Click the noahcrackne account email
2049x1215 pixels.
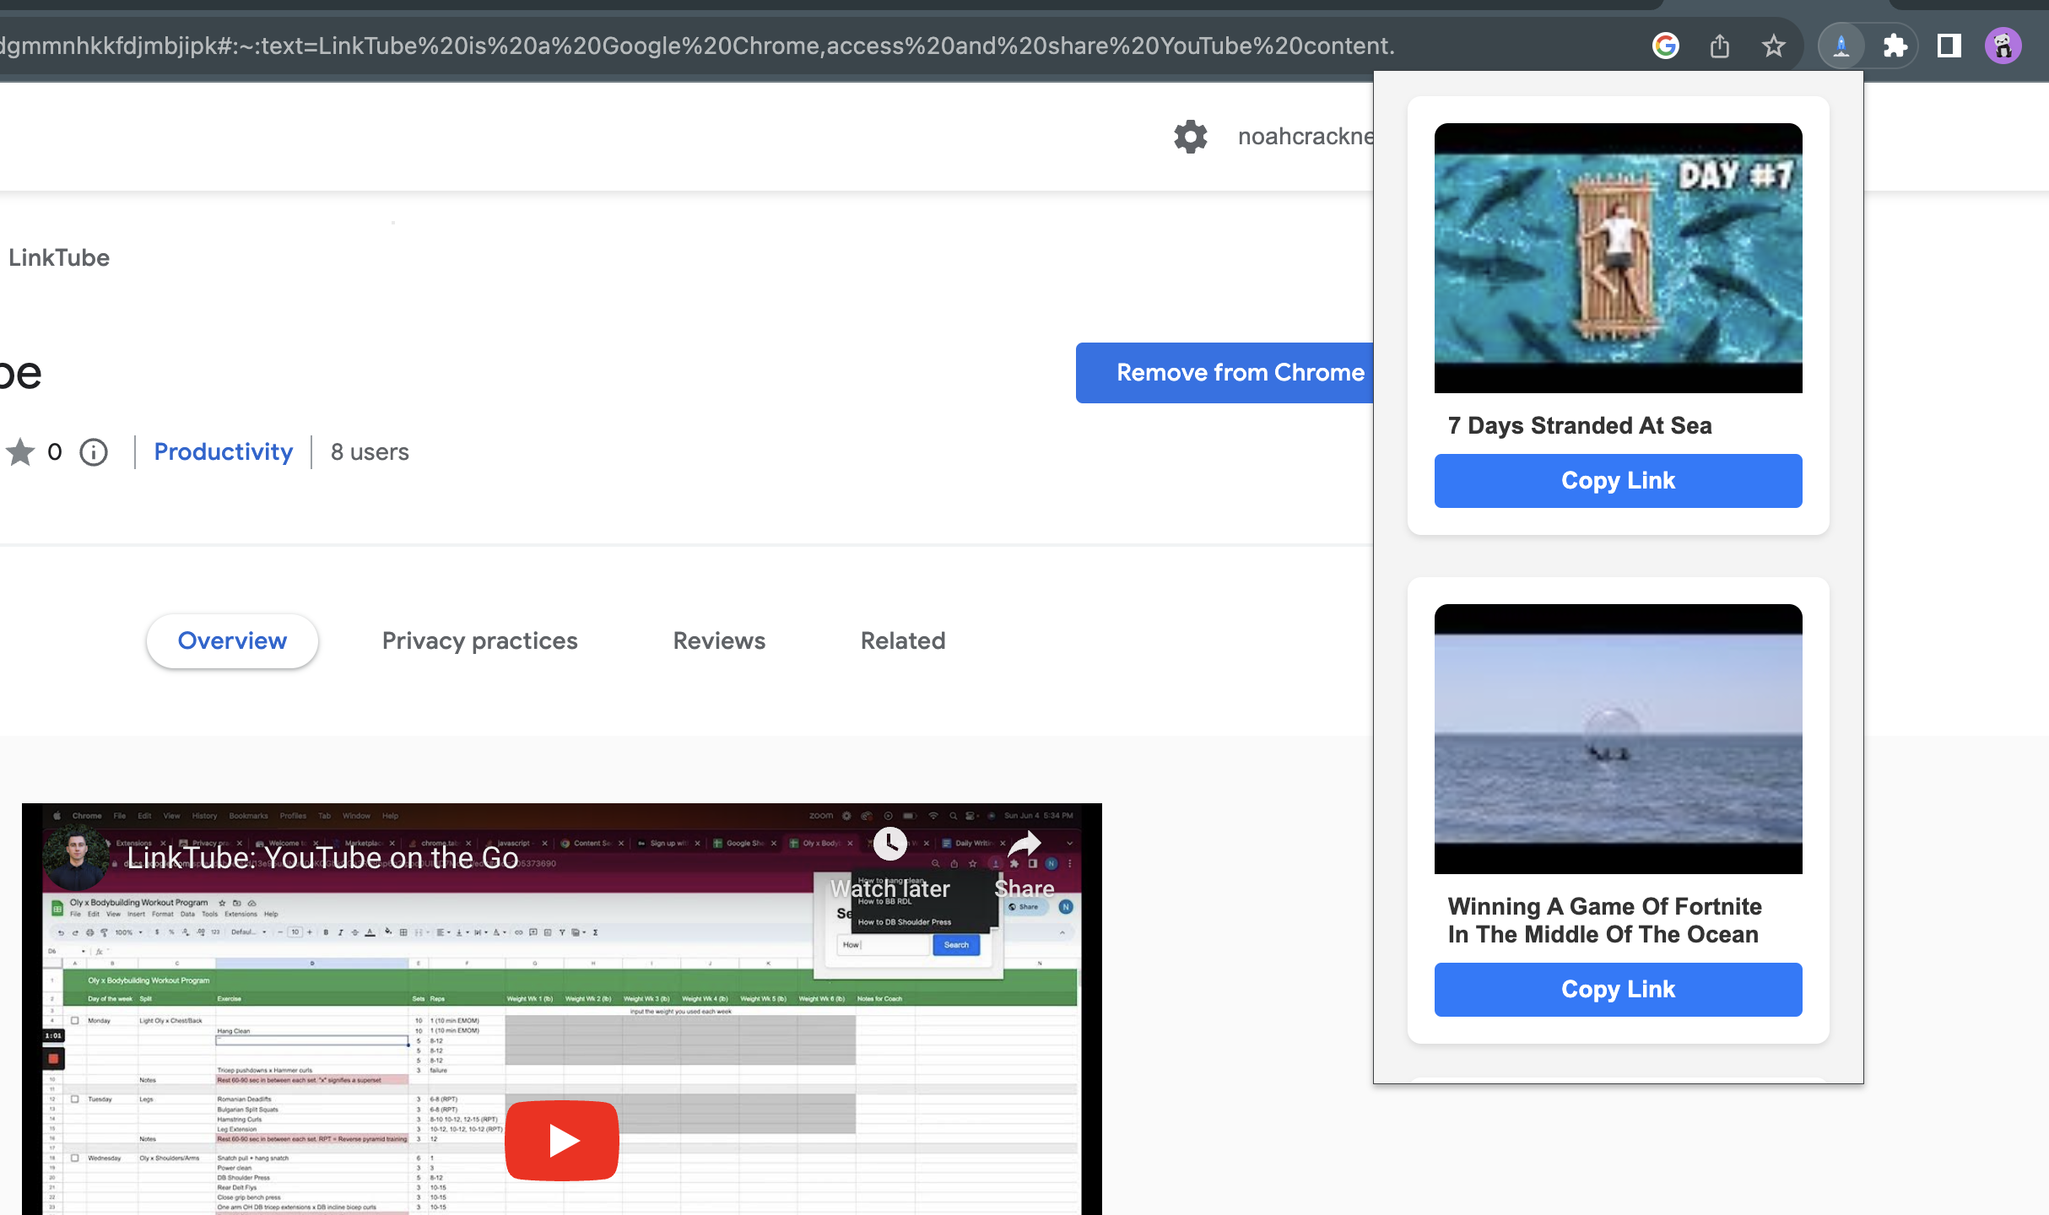point(1306,137)
